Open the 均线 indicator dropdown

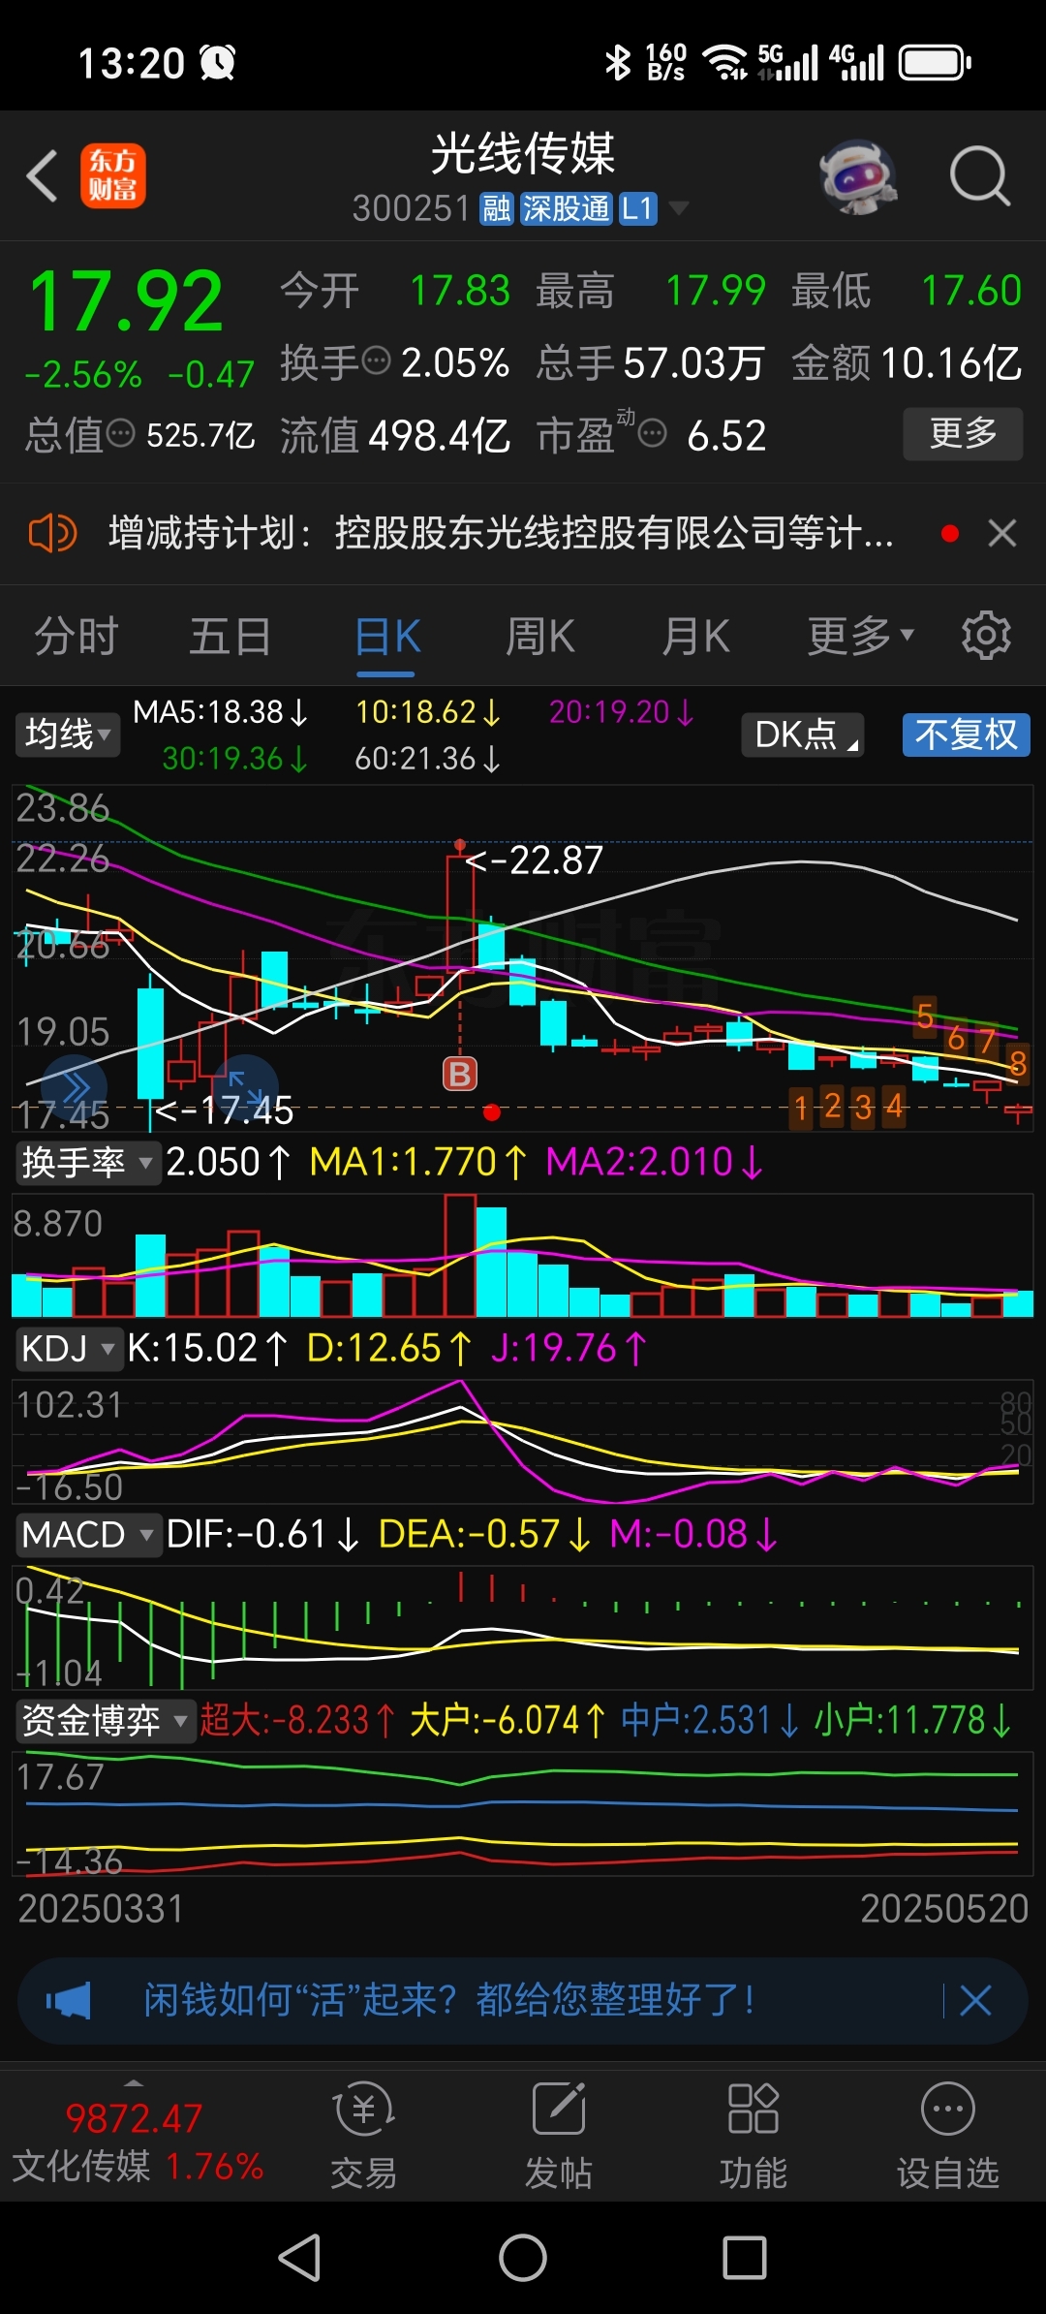[67, 734]
